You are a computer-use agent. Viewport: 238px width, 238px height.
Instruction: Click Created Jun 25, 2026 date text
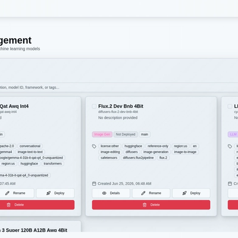[124, 184]
